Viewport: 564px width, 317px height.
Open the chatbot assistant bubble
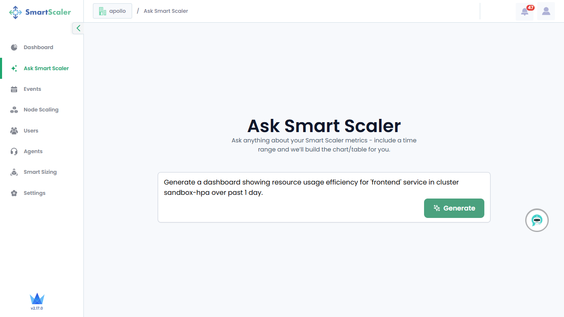click(537, 220)
